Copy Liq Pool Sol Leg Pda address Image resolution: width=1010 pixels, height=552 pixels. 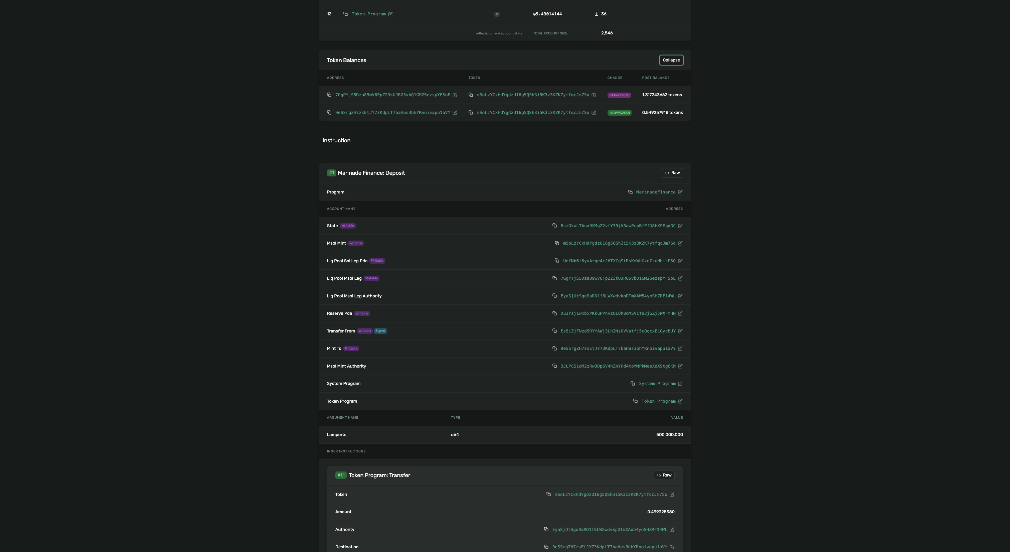tap(557, 261)
